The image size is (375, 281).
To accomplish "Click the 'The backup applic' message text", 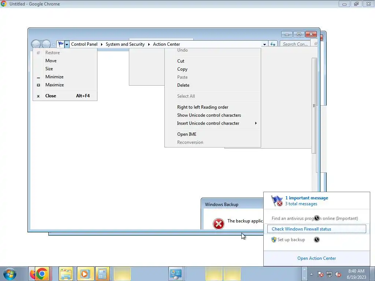I will pyautogui.click(x=245, y=221).
